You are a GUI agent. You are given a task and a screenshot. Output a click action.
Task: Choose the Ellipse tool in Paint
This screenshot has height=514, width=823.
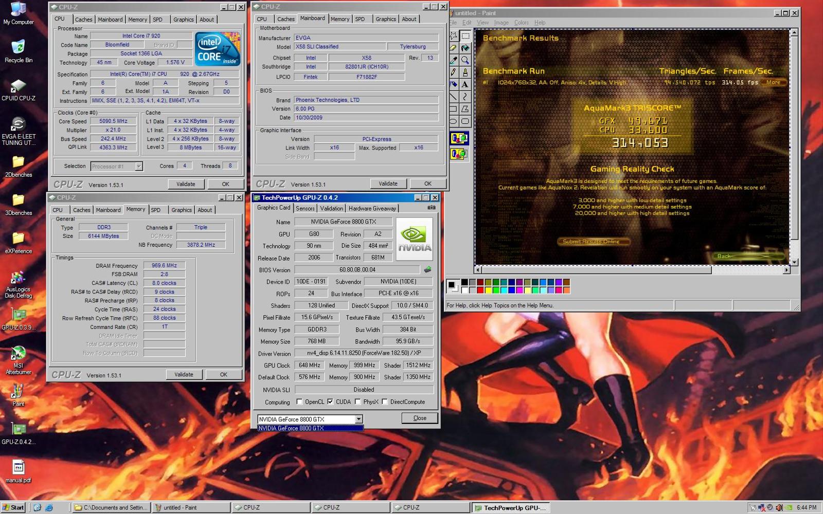(x=453, y=121)
